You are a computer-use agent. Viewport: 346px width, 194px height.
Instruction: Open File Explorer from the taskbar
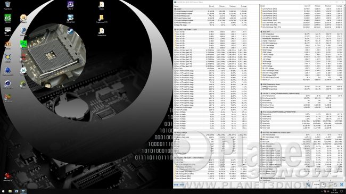click(10, 191)
